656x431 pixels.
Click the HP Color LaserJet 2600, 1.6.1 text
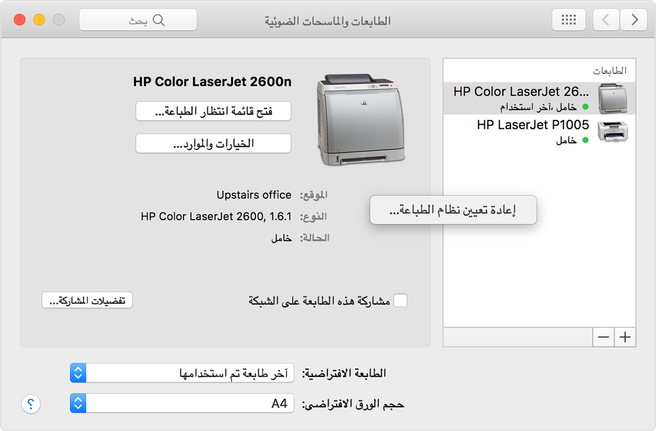[x=216, y=217]
